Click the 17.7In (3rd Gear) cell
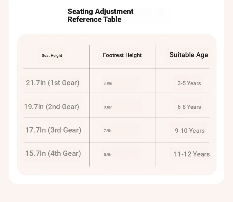 [53, 130]
